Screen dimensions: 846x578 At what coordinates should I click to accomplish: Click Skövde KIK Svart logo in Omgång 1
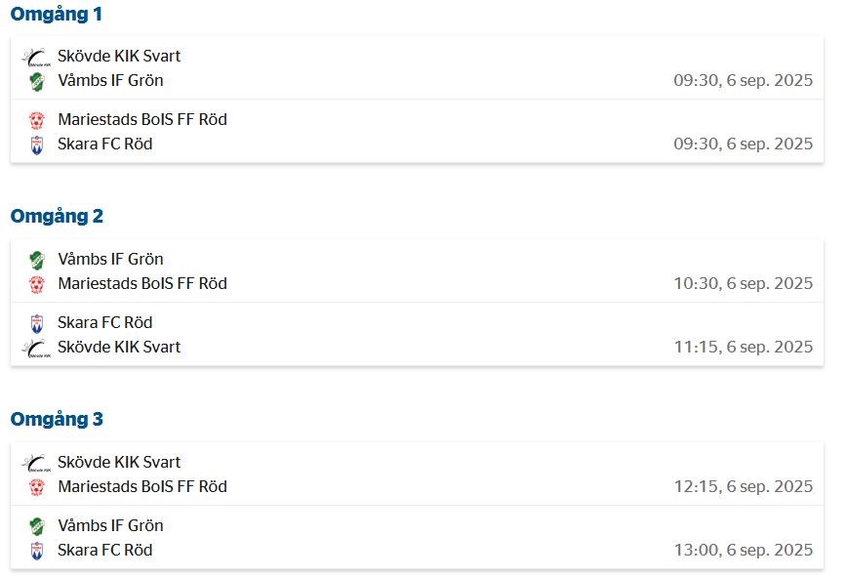point(36,57)
